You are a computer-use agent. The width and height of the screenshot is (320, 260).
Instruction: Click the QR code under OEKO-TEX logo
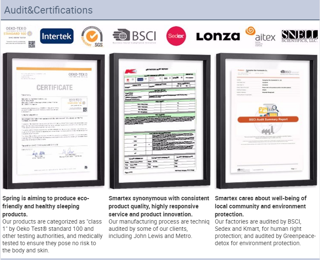(31, 44)
